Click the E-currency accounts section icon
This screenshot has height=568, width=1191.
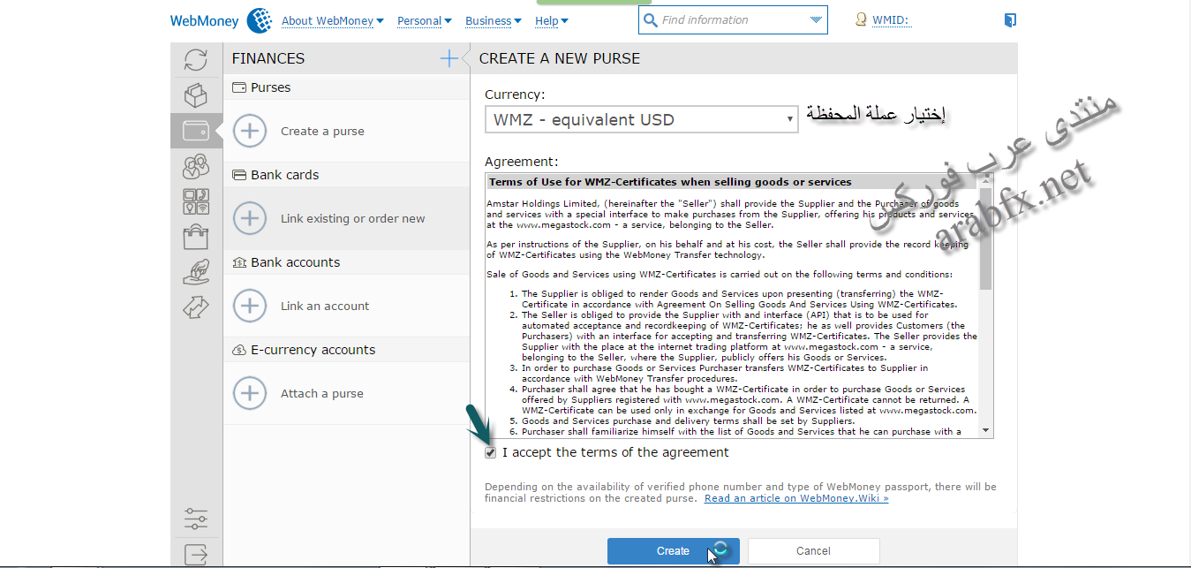coord(239,350)
